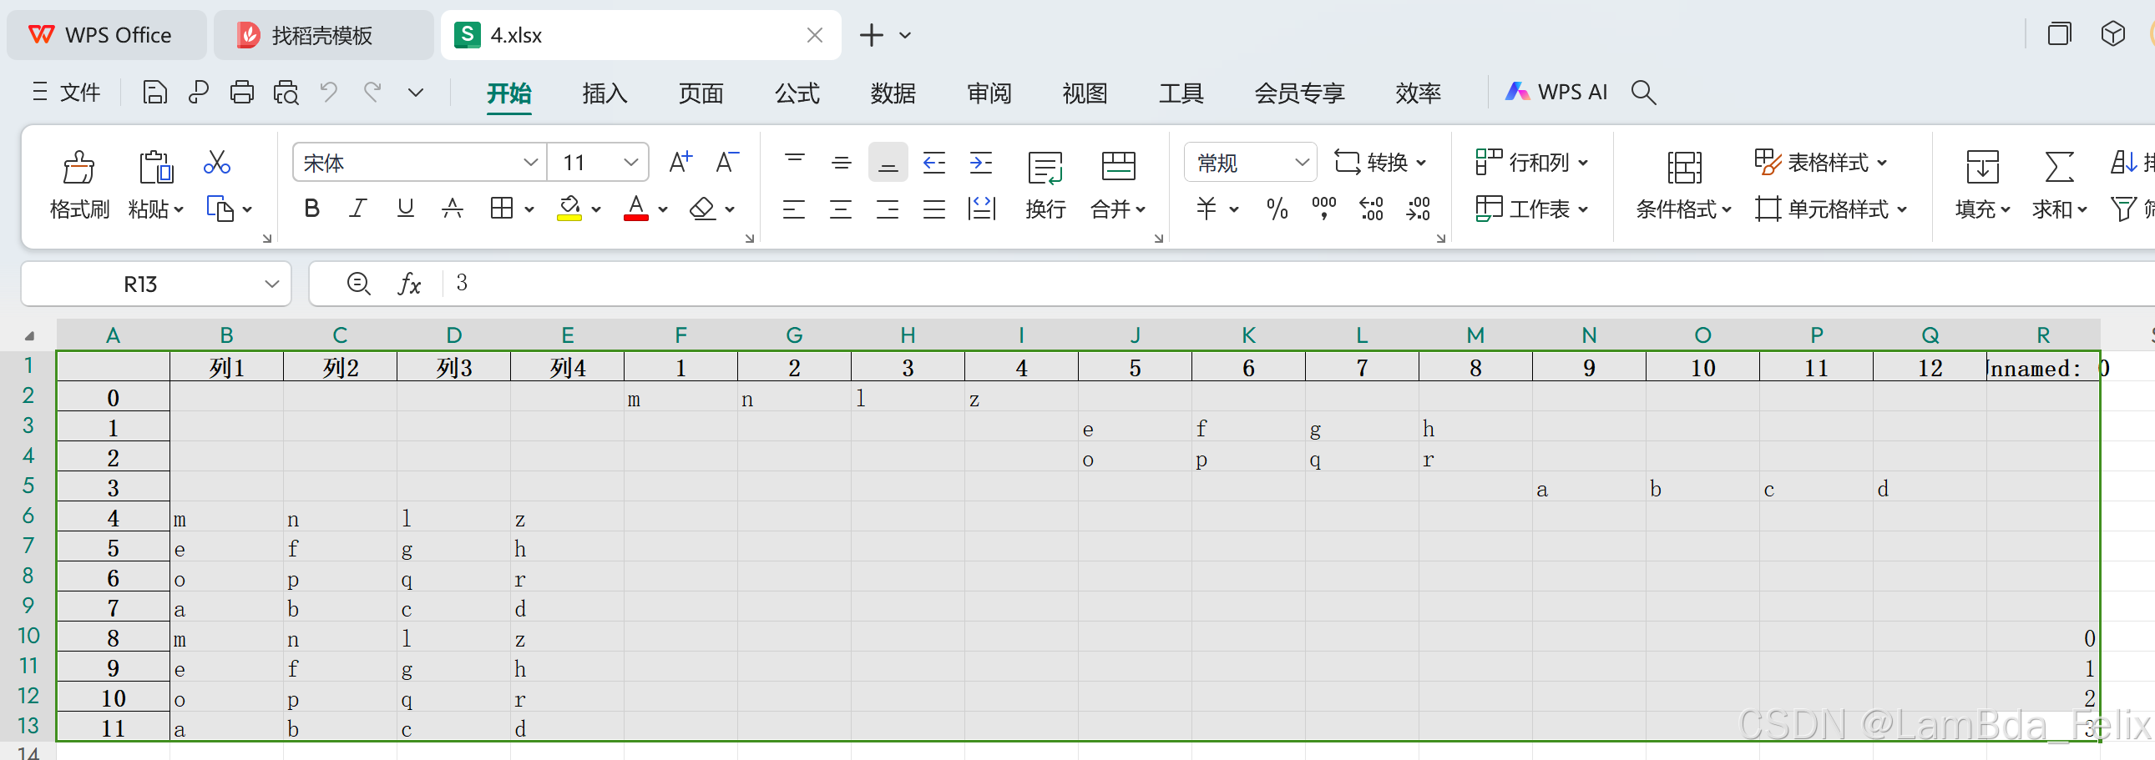The height and width of the screenshot is (760, 2155).
Task: Click the Decrease Decimal icon
Action: 1419,209
